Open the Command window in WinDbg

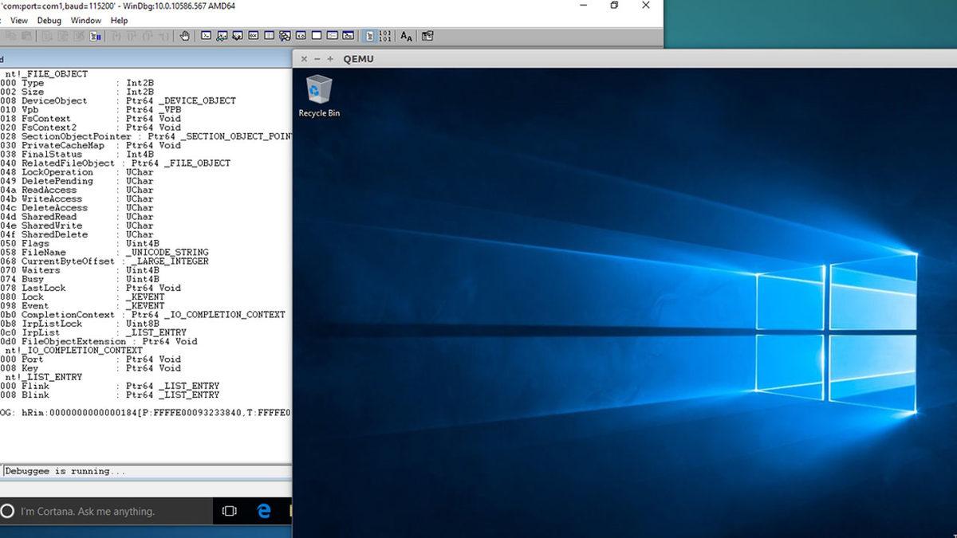point(207,36)
